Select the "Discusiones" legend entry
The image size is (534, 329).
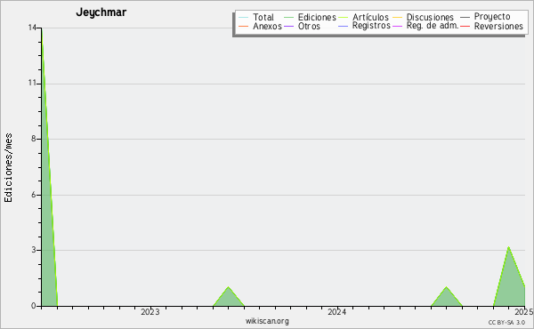click(x=430, y=17)
